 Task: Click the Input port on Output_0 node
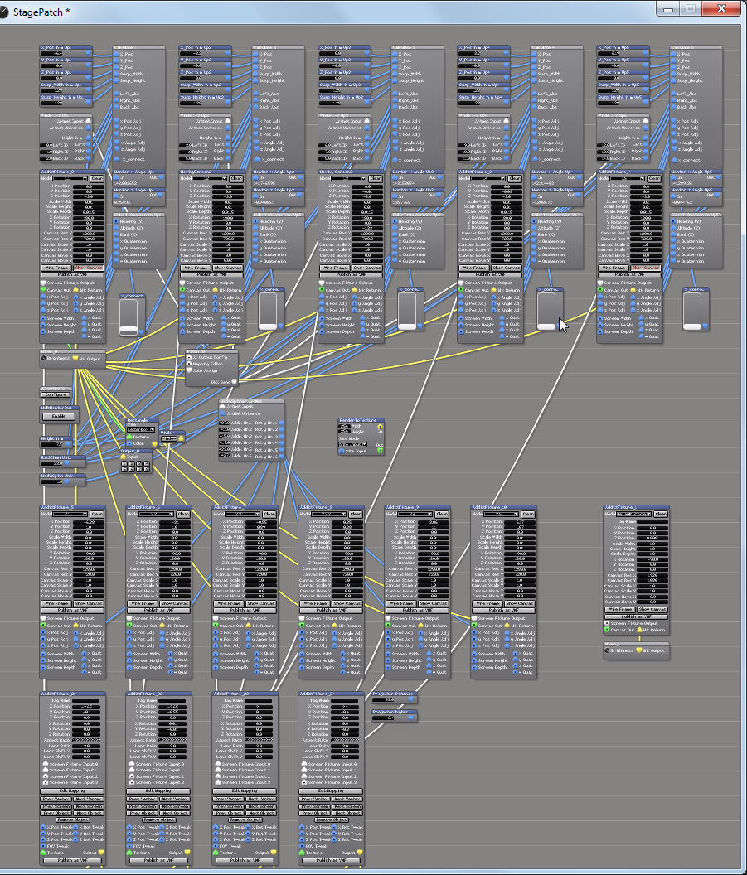pyautogui.click(x=124, y=457)
